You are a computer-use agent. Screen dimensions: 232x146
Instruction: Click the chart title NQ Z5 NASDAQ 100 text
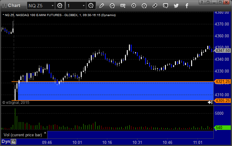pos(59,15)
